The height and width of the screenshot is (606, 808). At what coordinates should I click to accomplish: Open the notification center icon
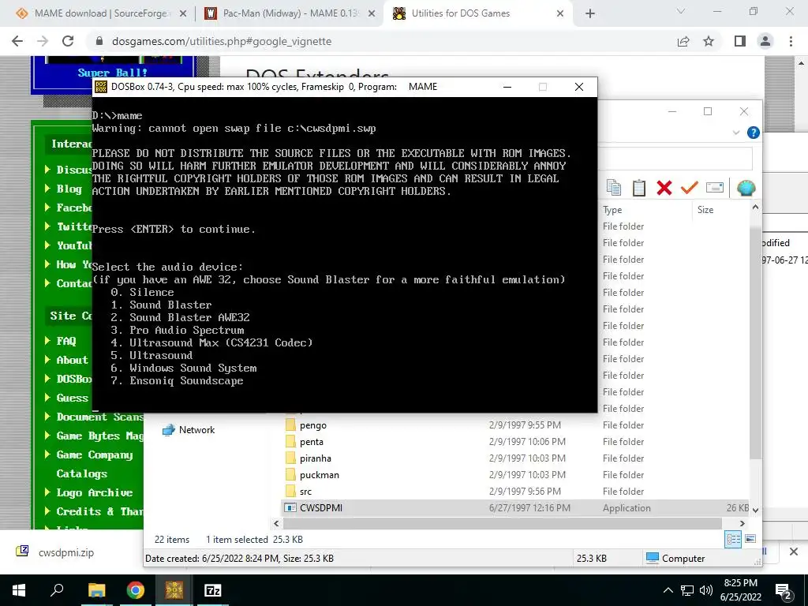coord(783,591)
